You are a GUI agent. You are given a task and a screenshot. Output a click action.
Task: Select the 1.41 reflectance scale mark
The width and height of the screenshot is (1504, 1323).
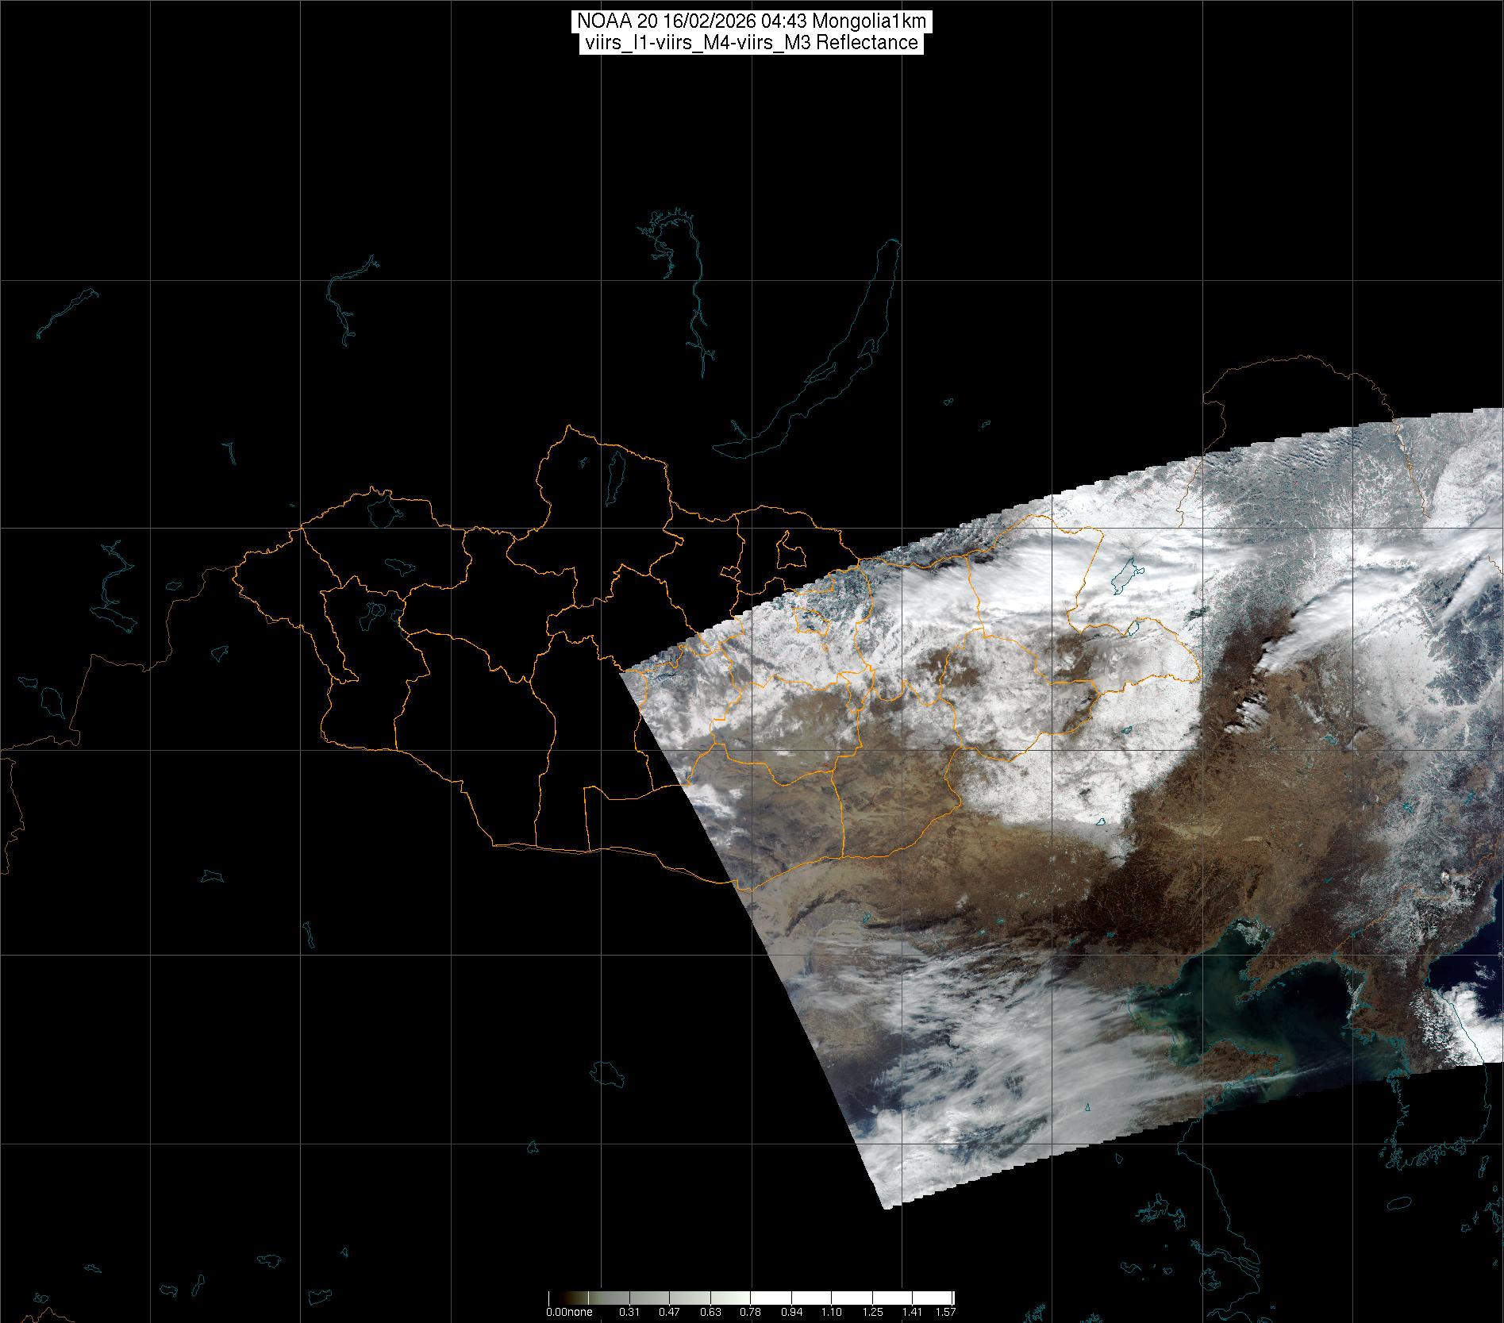[x=913, y=1312]
